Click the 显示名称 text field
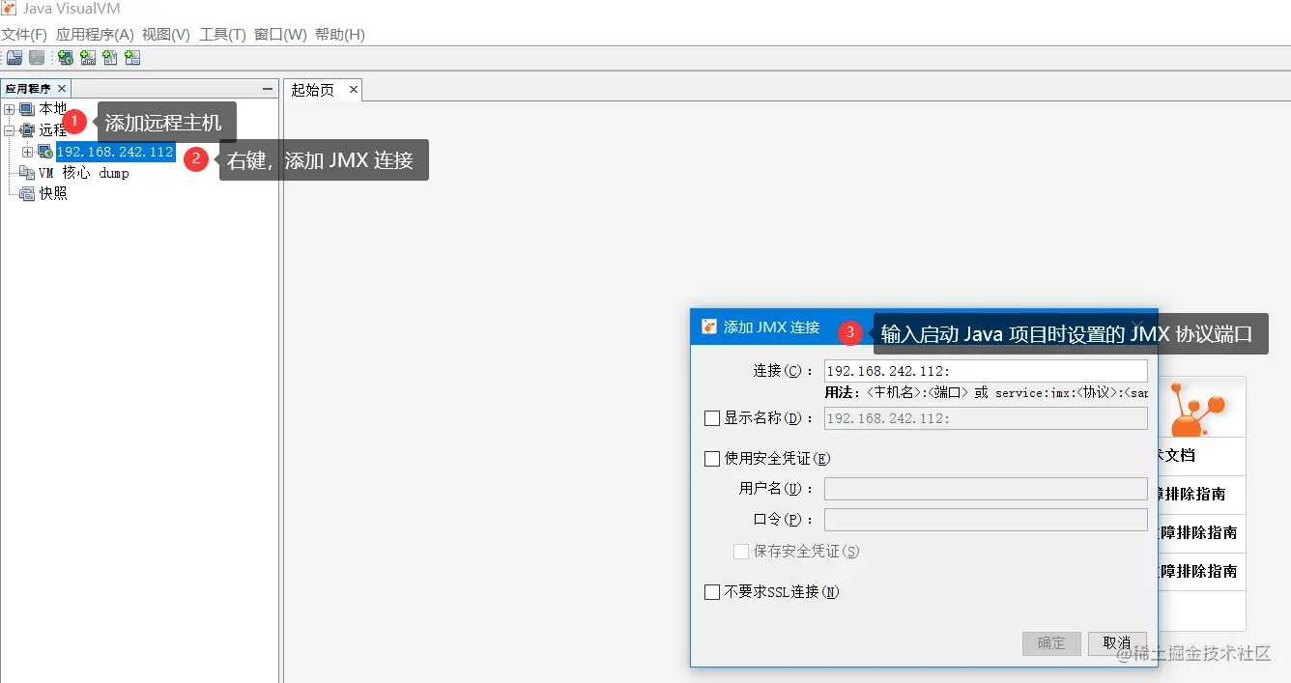The height and width of the screenshot is (683, 1291). (x=986, y=418)
